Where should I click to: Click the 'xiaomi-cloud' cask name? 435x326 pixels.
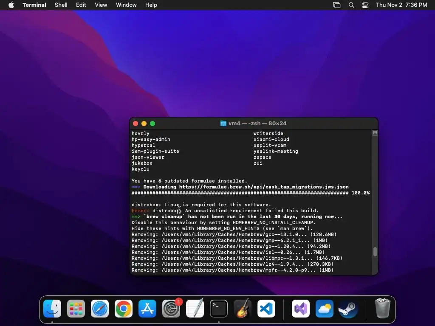[x=271, y=139]
